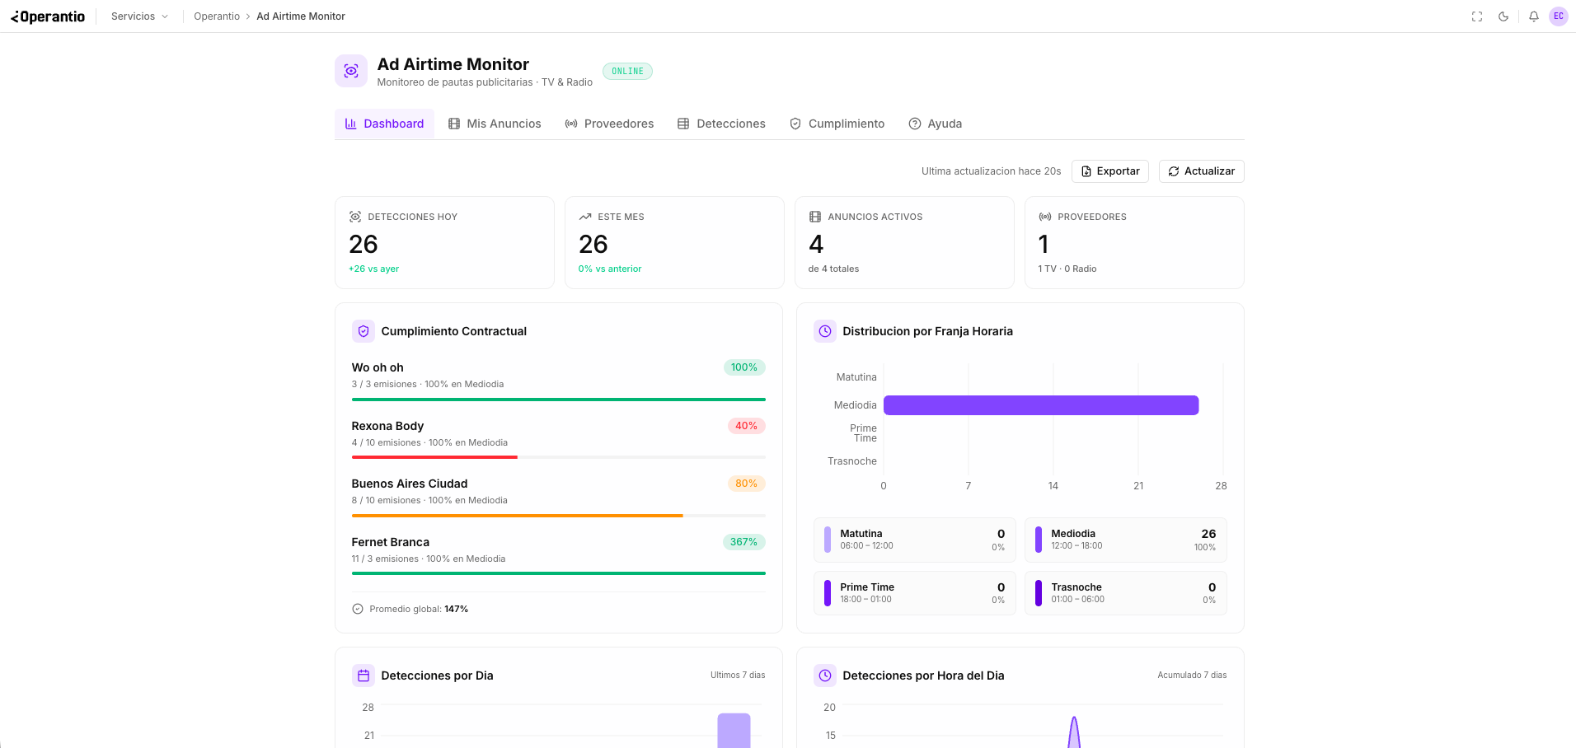Click the EC avatar badge

(1558, 16)
